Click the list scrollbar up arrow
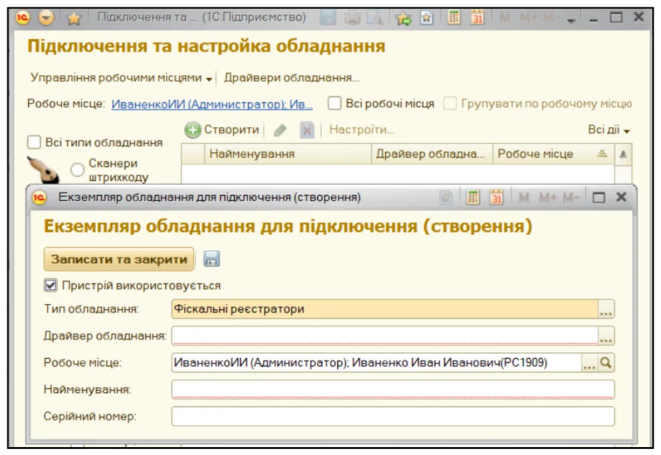The width and height of the screenshot is (661, 455). (623, 154)
